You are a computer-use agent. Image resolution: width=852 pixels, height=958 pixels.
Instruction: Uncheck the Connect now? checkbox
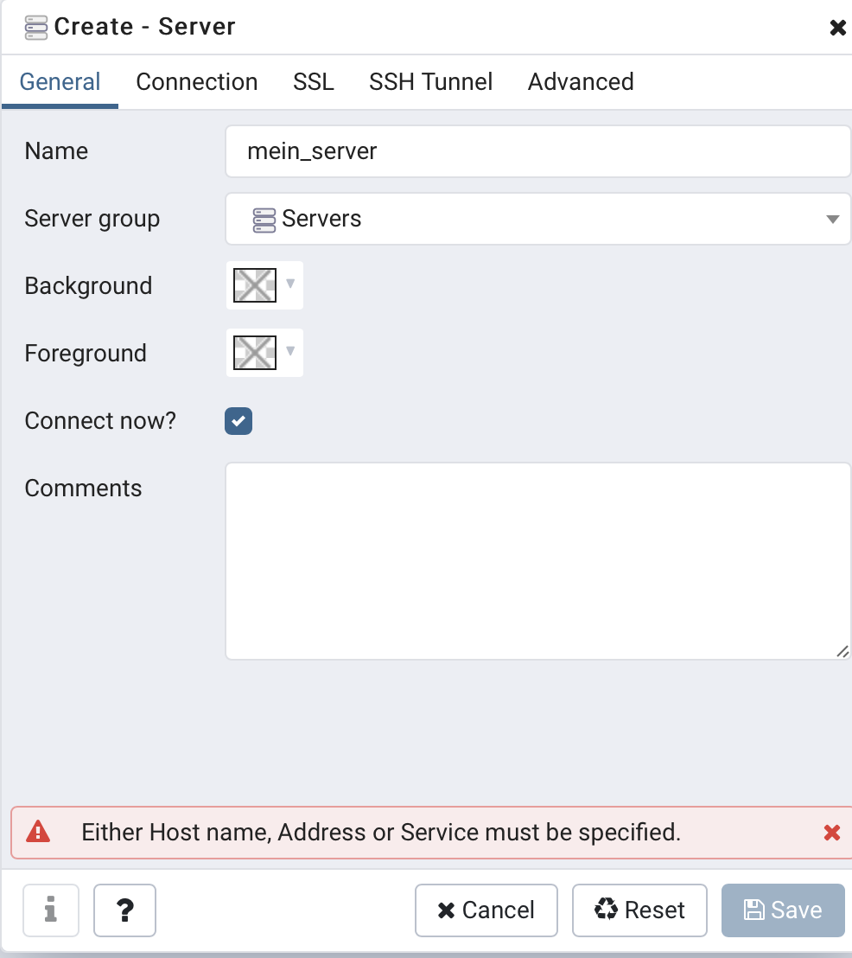tap(238, 421)
